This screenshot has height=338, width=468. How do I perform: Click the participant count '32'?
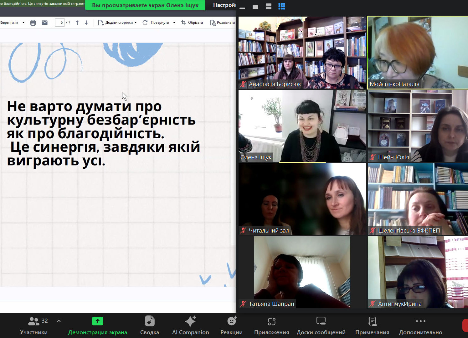click(45, 321)
